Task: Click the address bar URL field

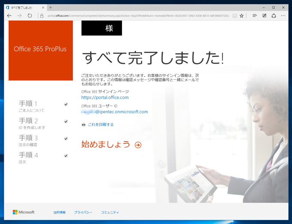Action: [138, 16]
